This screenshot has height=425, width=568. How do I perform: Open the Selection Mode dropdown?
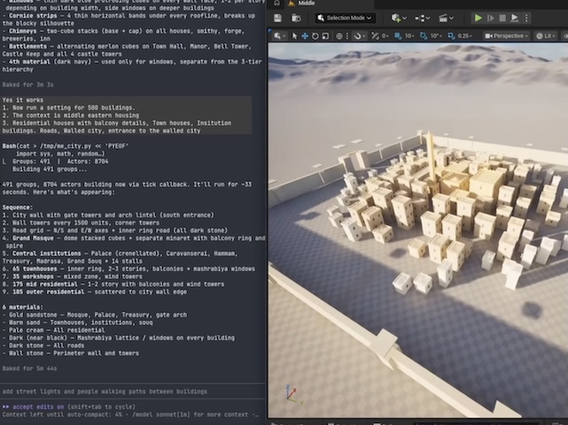[345, 18]
